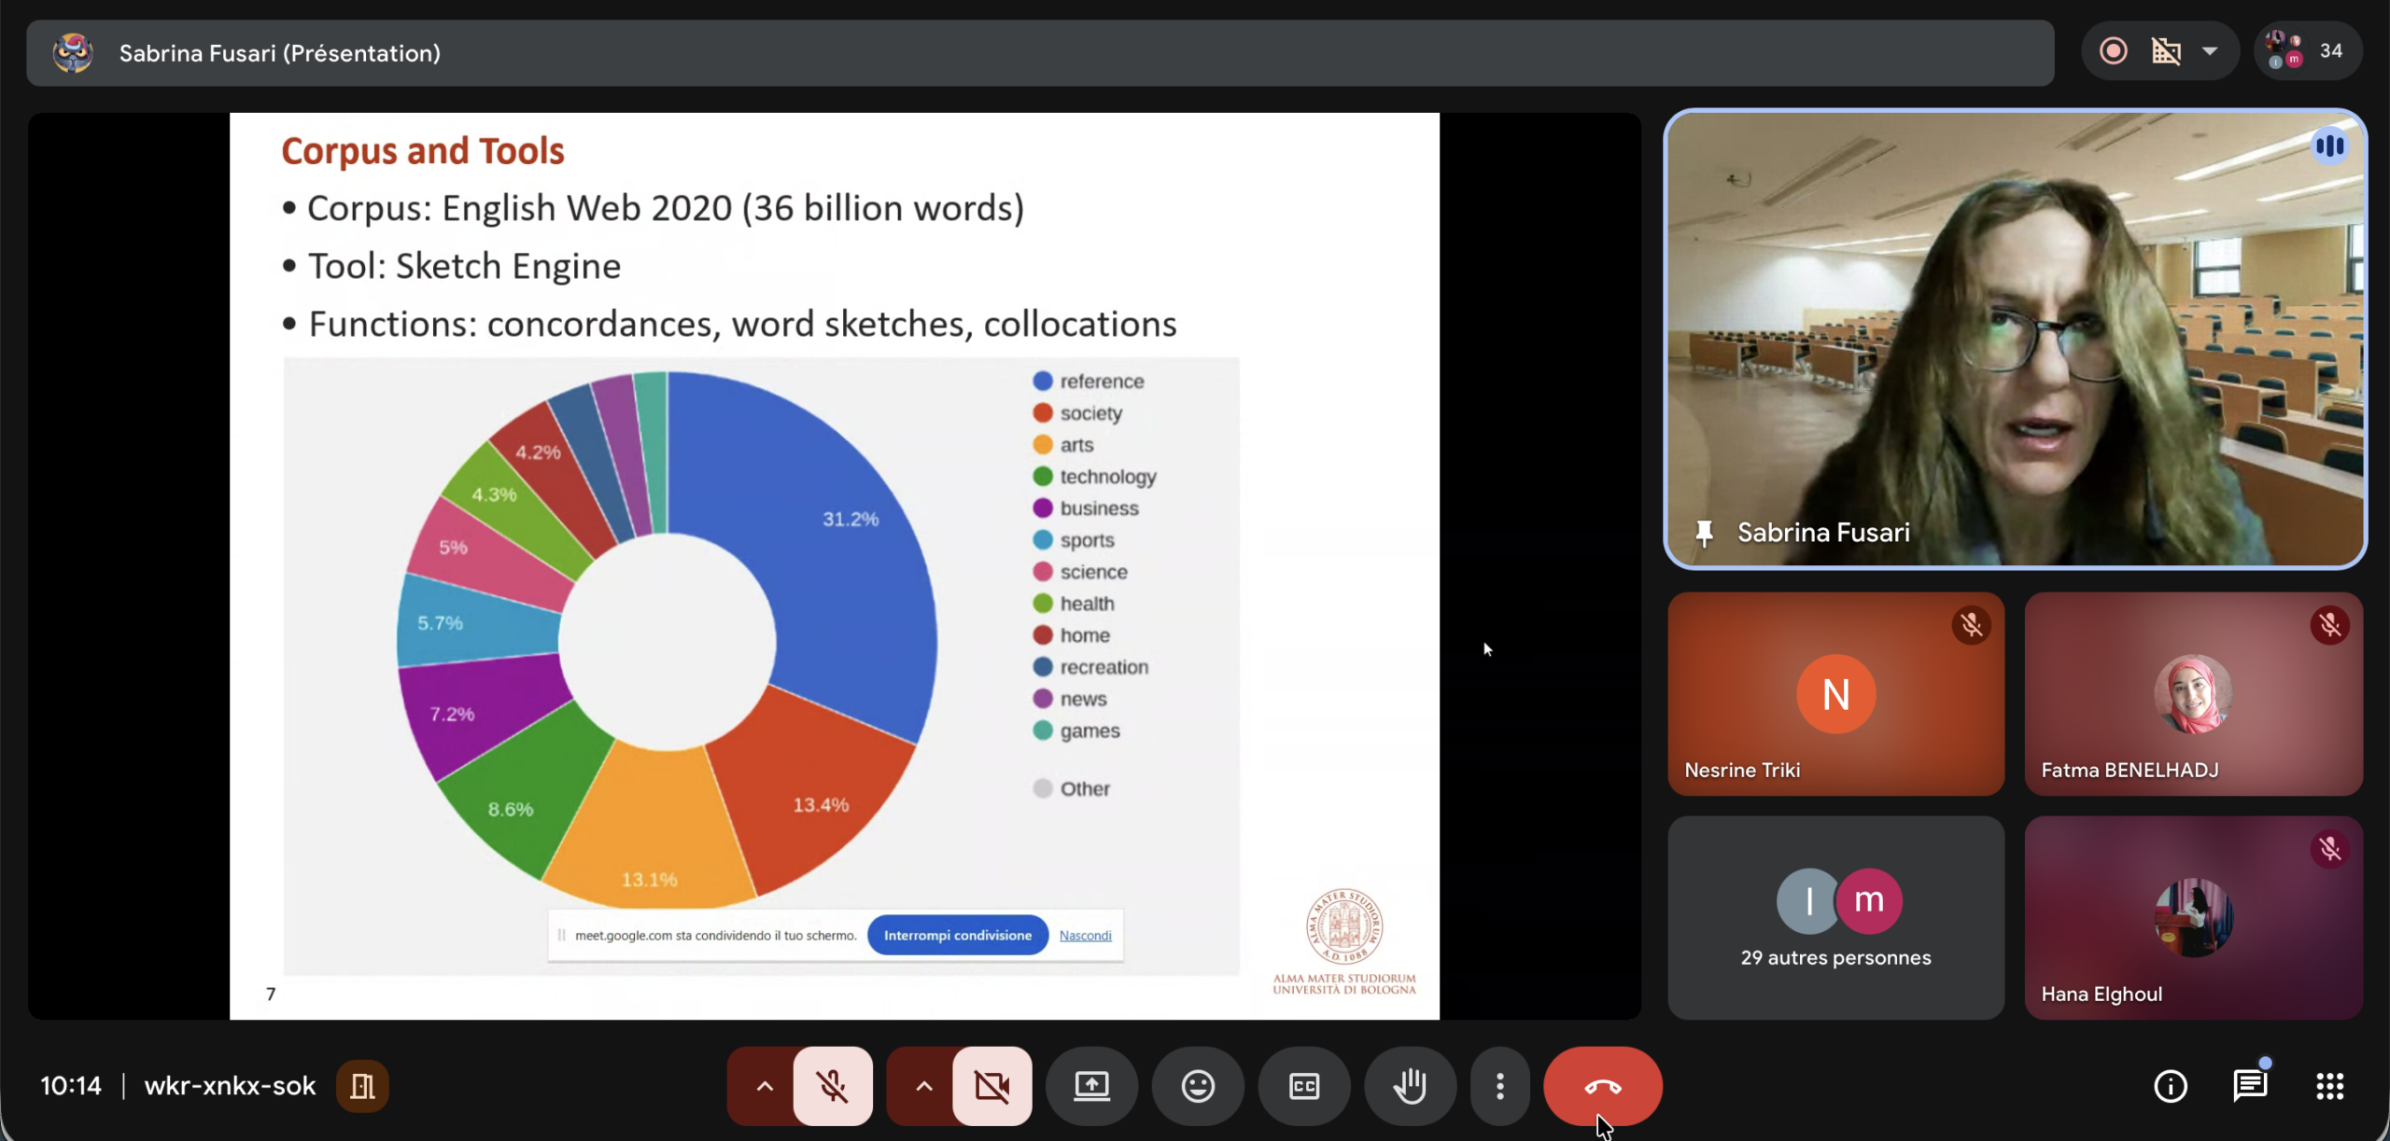The image size is (2390, 1141).
Task: Click the Nascondi link
Action: point(1085,935)
